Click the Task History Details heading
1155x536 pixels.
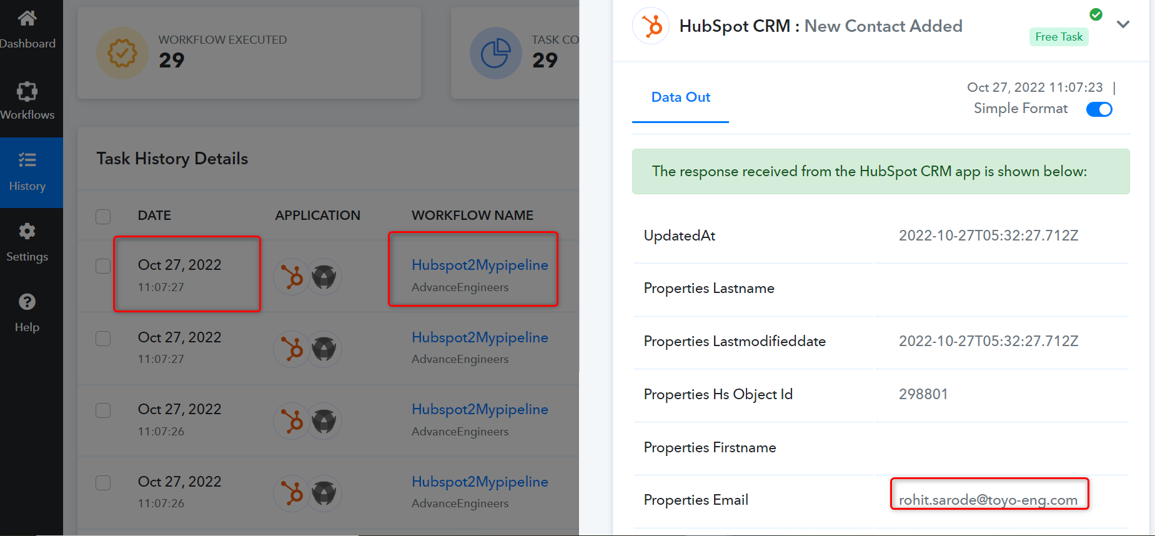point(172,159)
